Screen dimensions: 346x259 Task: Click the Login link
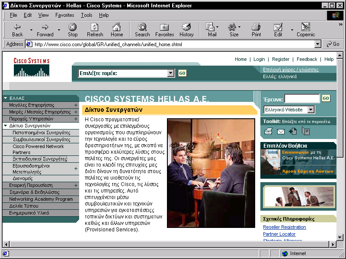tap(259, 59)
